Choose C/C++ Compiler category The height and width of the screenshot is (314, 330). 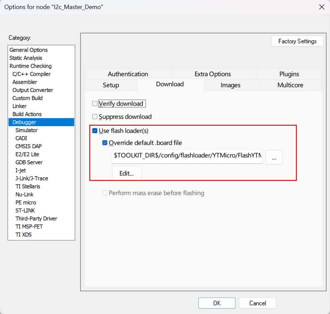point(31,74)
